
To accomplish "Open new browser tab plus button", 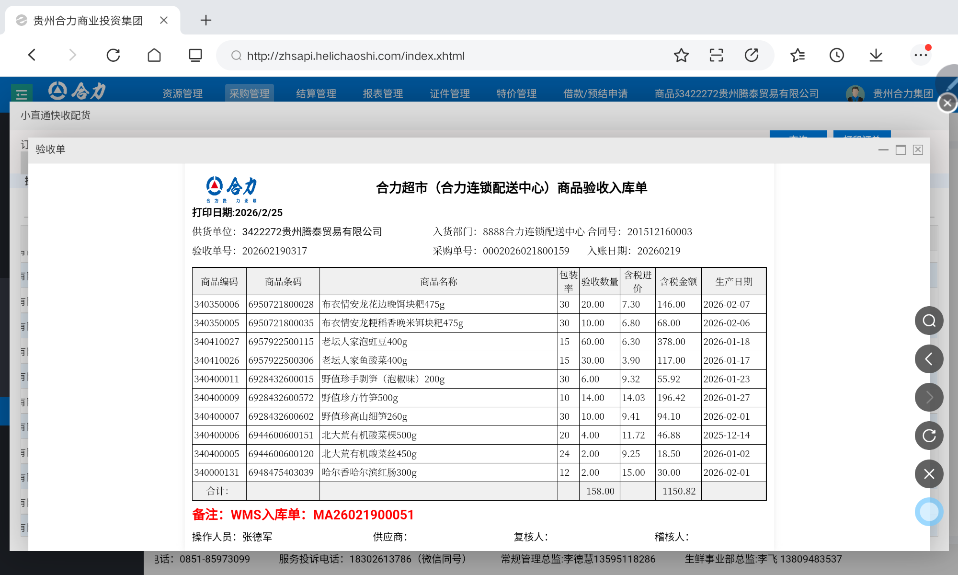I will [x=205, y=20].
